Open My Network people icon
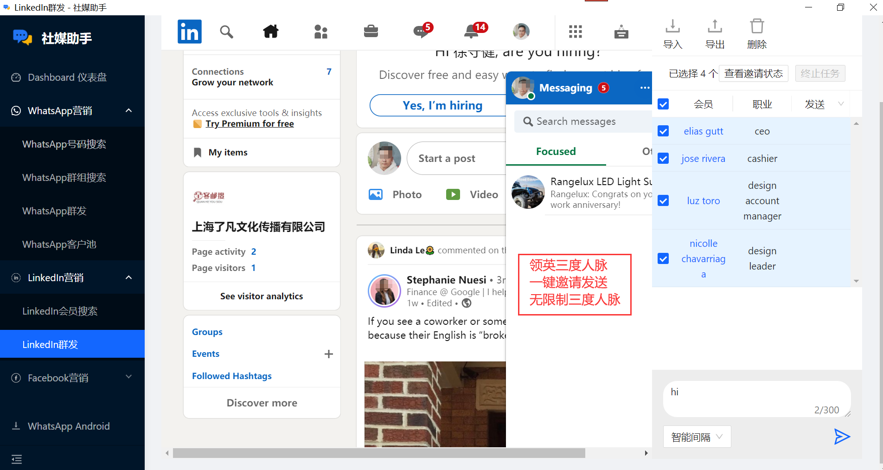Image resolution: width=883 pixels, height=470 pixels. 321,32
